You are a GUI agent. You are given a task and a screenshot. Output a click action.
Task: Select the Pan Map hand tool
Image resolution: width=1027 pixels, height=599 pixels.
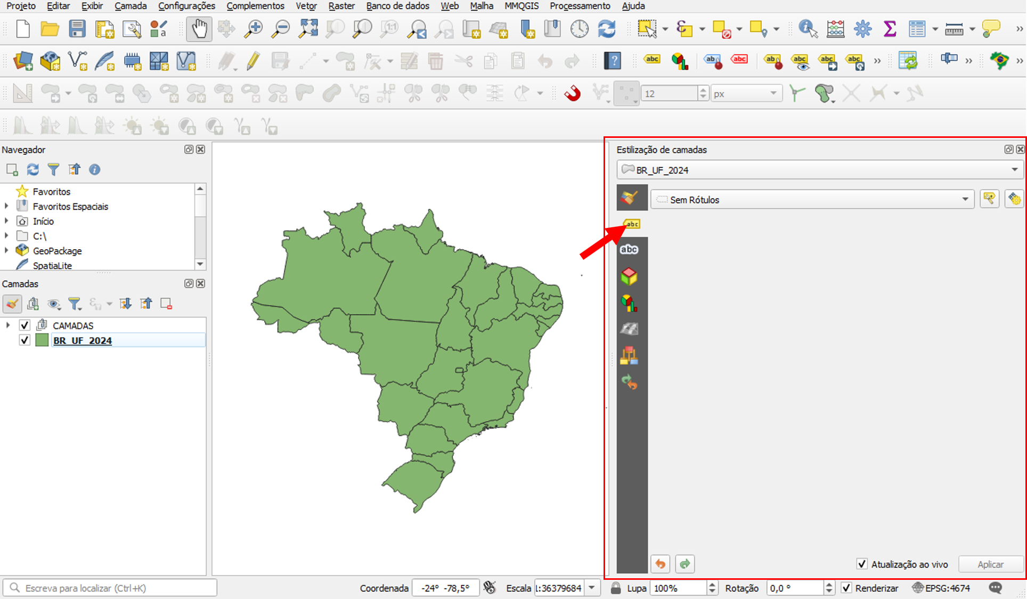pyautogui.click(x=199, y=29)
